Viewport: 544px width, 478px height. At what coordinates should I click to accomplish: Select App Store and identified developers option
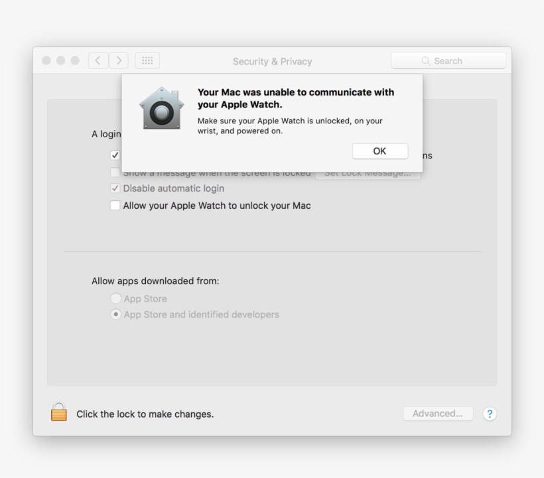coord(115,314)
